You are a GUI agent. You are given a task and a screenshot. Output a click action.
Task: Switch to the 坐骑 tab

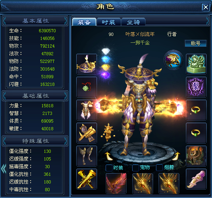tap(133, 22)
